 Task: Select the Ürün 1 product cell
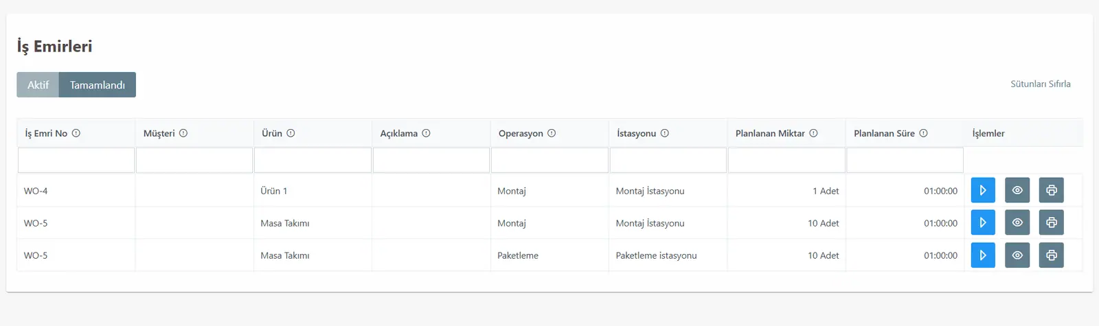[x=313, y=191]
